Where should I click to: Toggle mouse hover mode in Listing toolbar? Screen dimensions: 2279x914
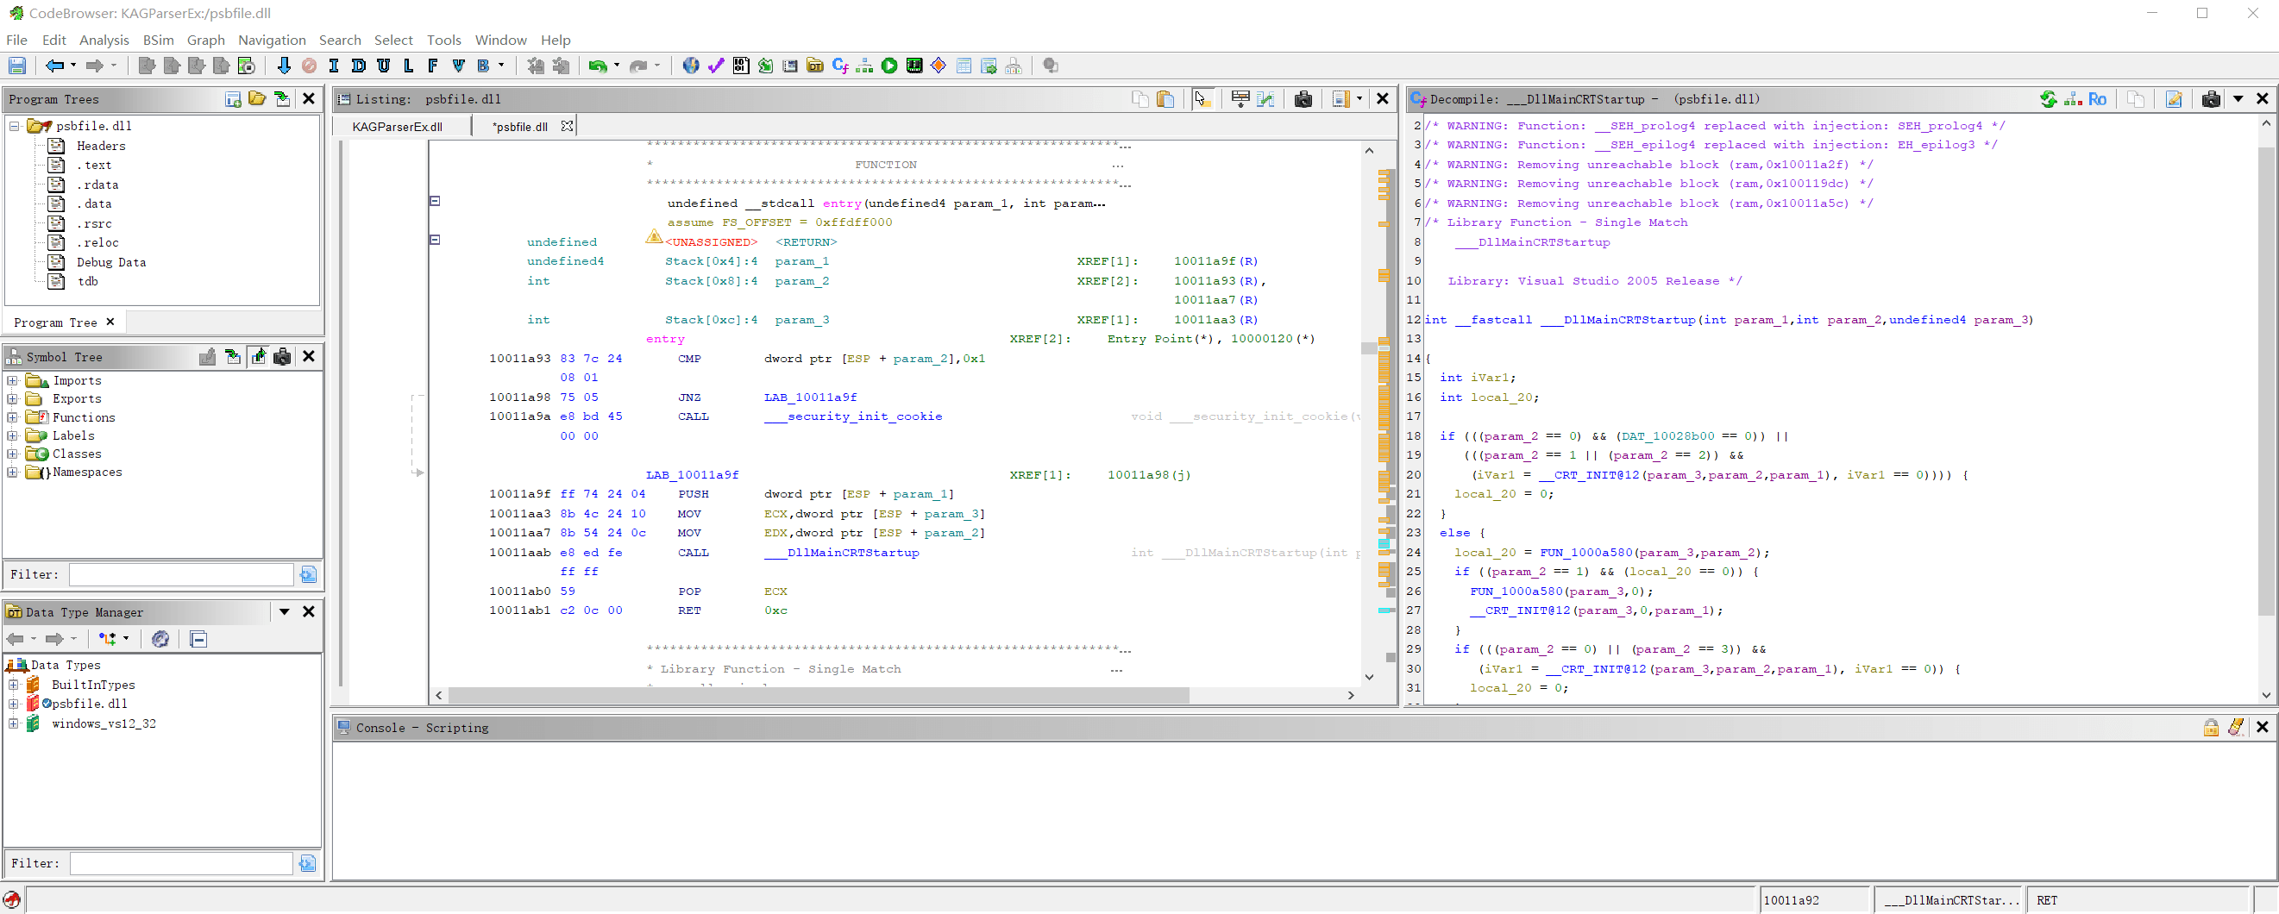point(1202,99)
